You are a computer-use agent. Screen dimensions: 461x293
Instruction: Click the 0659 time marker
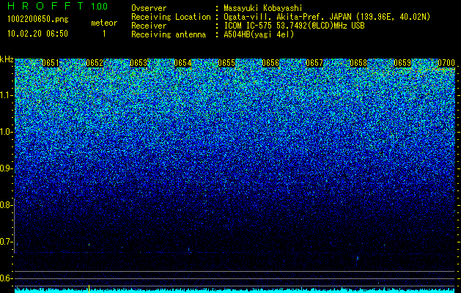(402, 63)
